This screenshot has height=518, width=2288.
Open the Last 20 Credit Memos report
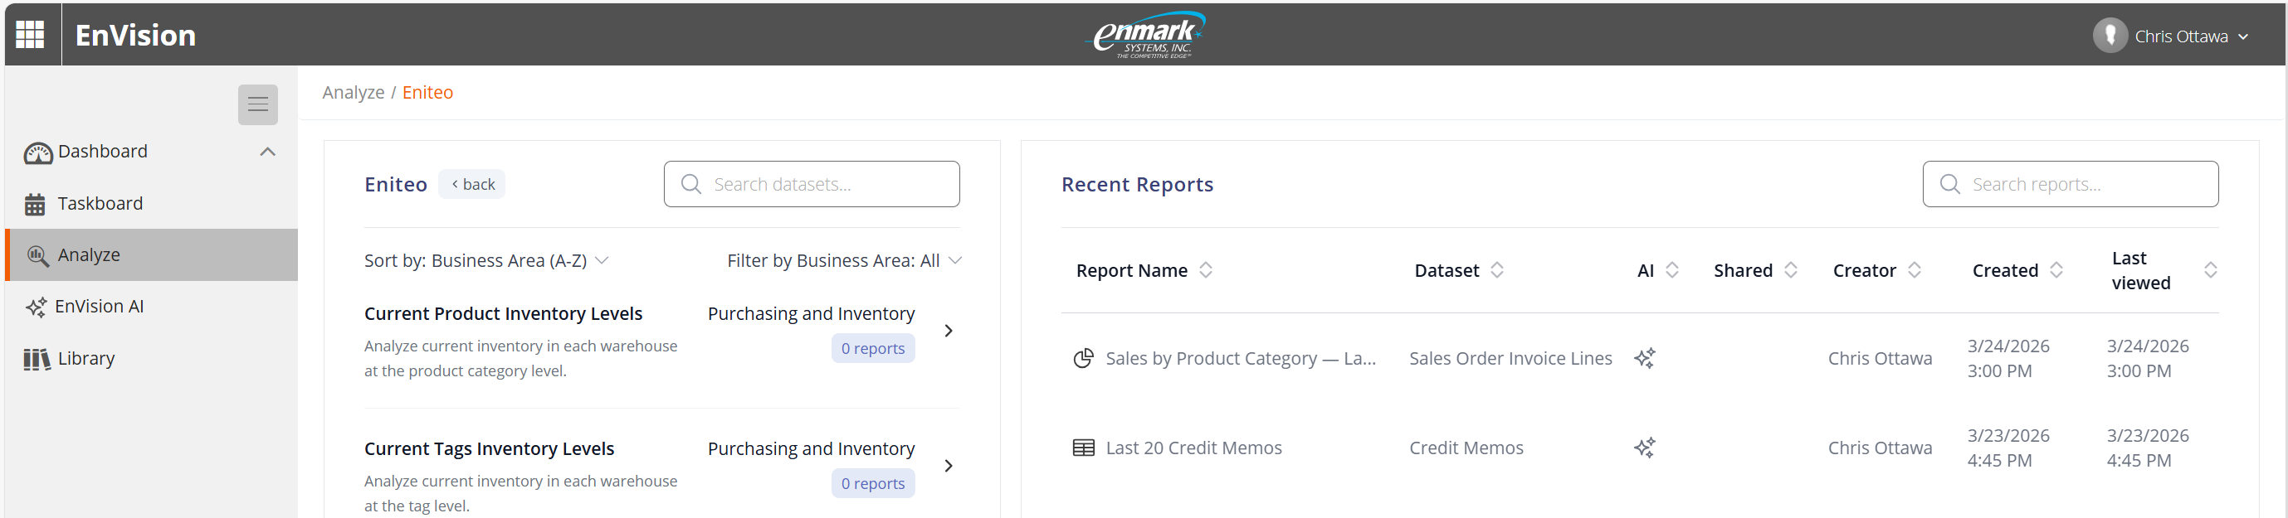(1193, 448)
